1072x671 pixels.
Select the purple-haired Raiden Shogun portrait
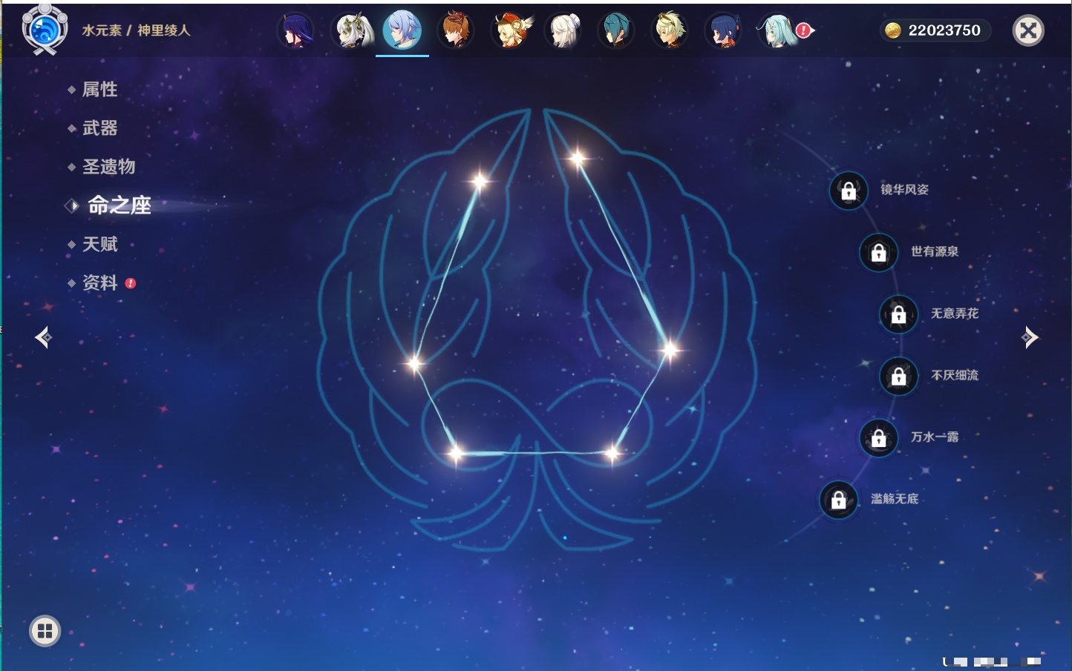click(x=295, y=30)
